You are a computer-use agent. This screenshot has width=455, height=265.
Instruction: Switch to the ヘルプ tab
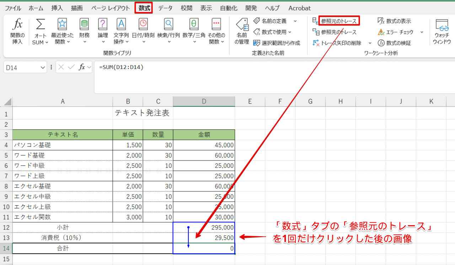coord(273,8)
